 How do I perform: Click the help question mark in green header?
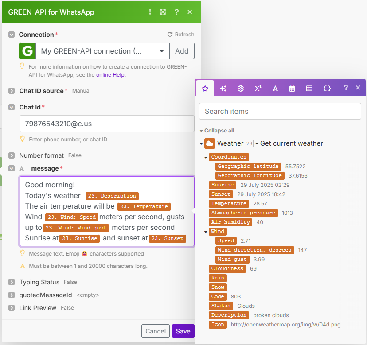click(176, 12)
